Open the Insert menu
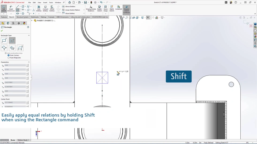This screenshot has height=144, width=257. pyautogui.click(x=45, y=2)
